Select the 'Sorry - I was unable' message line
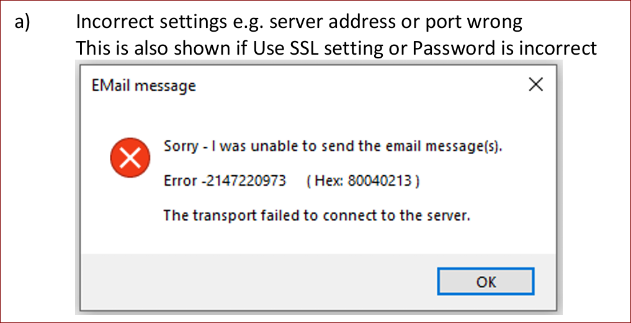Image resolution: width=631 pixels, height=323 pixels. (333, 146)
